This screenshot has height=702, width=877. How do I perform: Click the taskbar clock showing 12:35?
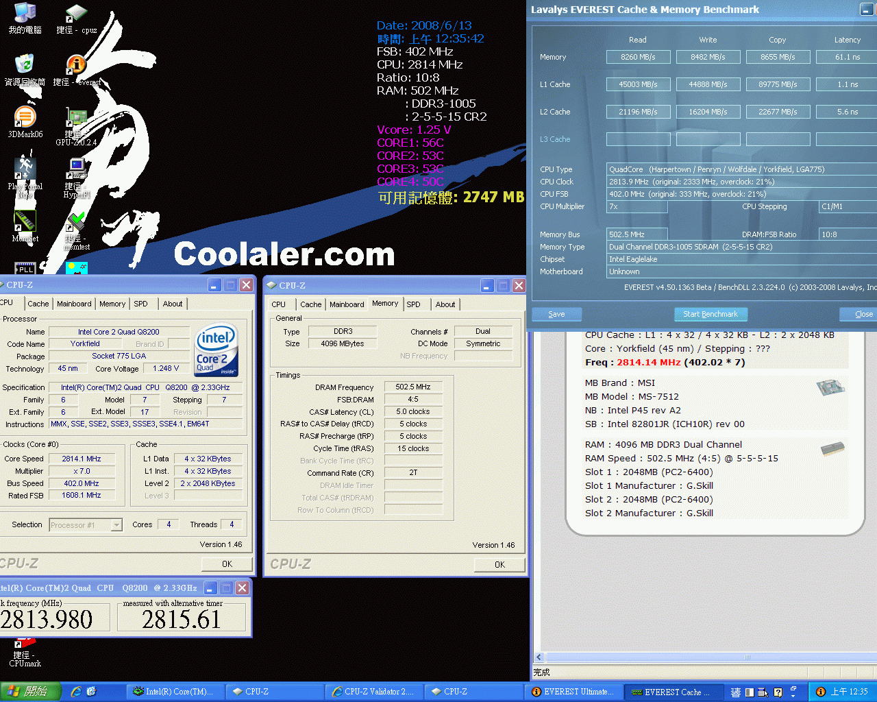pos(849,692)
